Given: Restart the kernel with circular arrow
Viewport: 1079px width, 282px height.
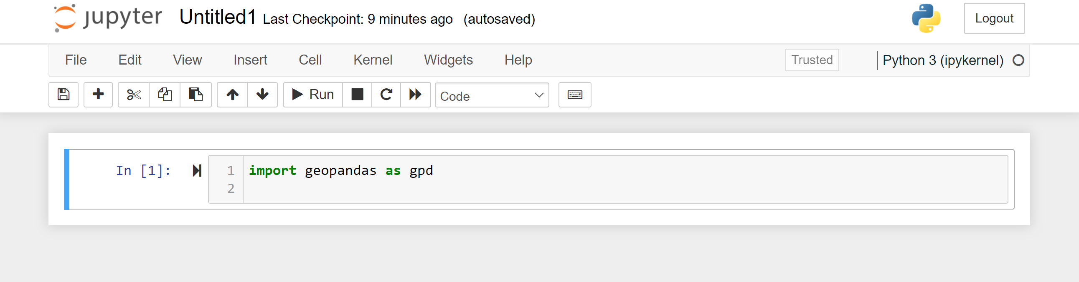Looking at the screenshot, I should pyautogui.click(x=386, y=95).
